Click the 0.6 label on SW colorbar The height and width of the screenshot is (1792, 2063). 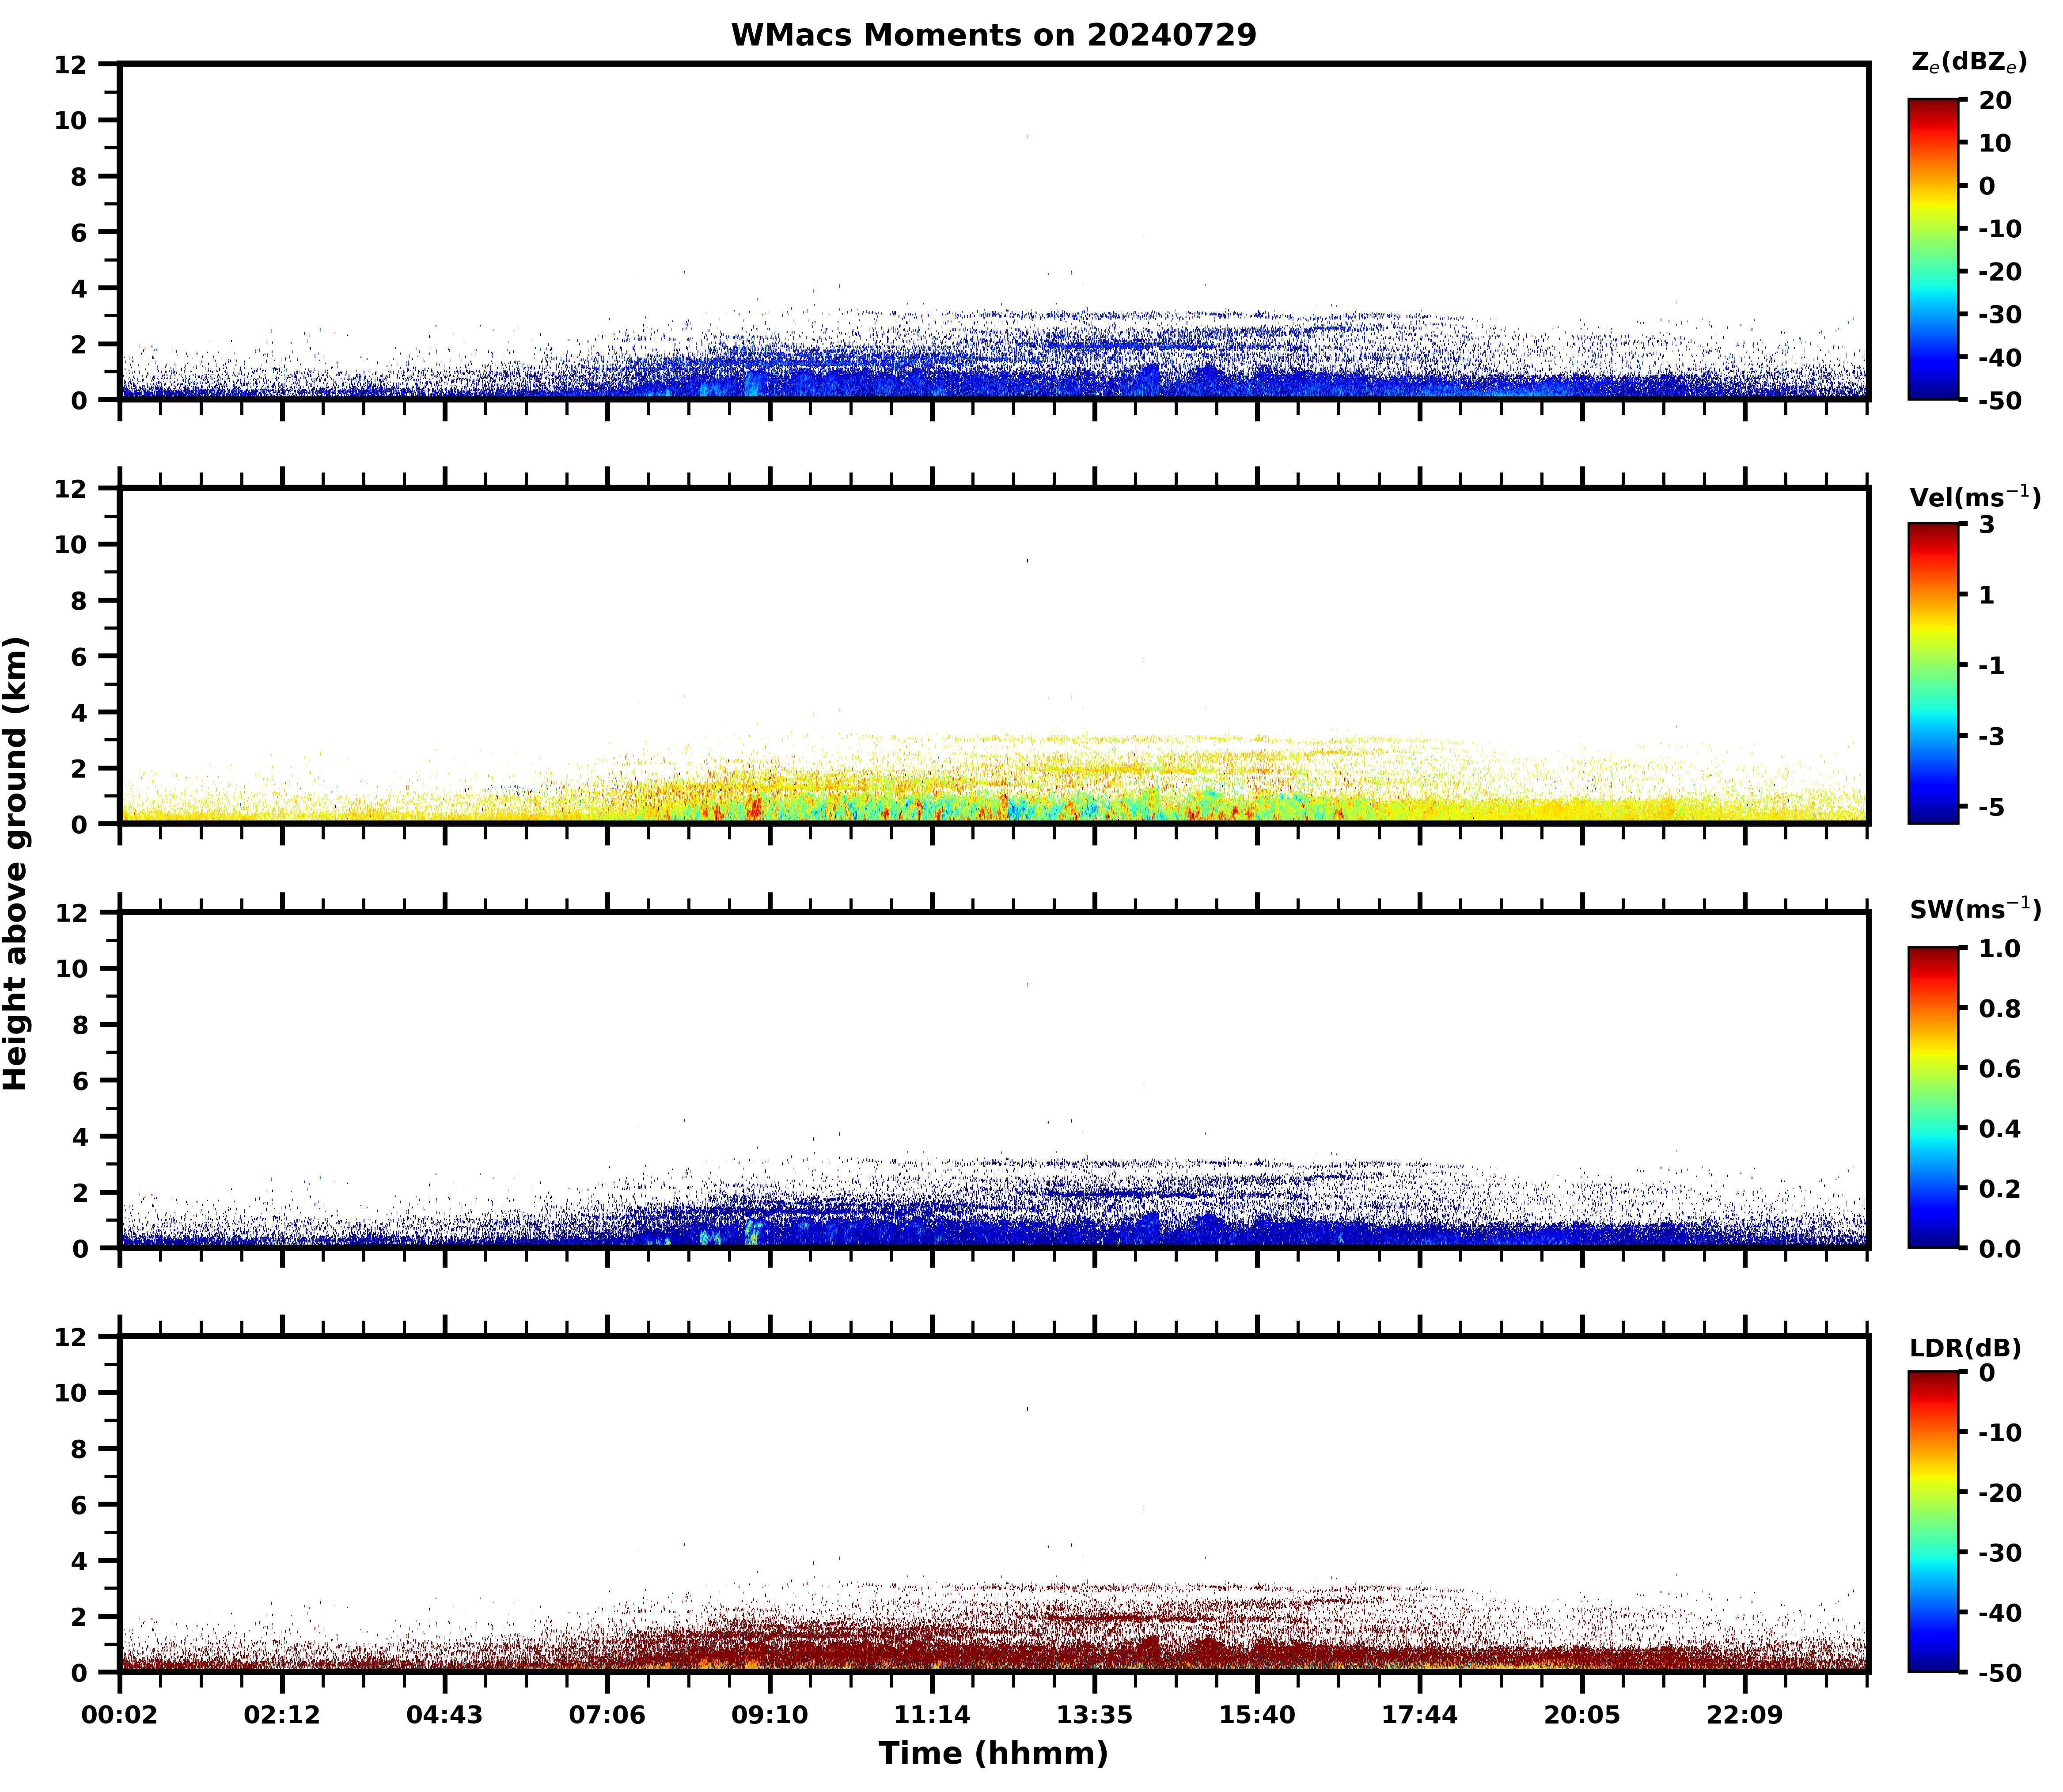point(2000,1069)
